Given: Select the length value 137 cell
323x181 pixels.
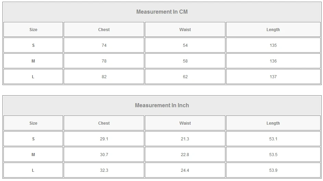Looking at the screenshot, I should pos(273,77).
